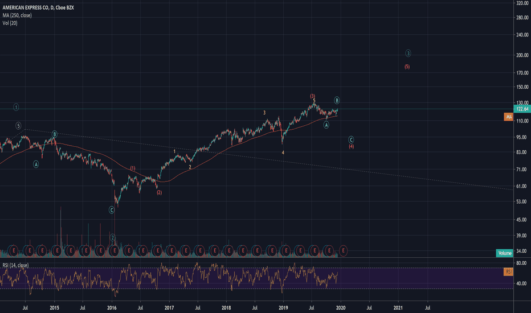Screen dimensions: 531x313
Task: Select the circled 3 projected wave label
Action: pyautogui.click(x=408, y=53)
